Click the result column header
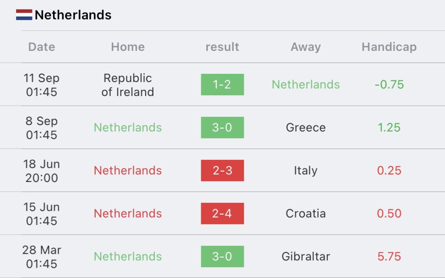 point(222,47)
